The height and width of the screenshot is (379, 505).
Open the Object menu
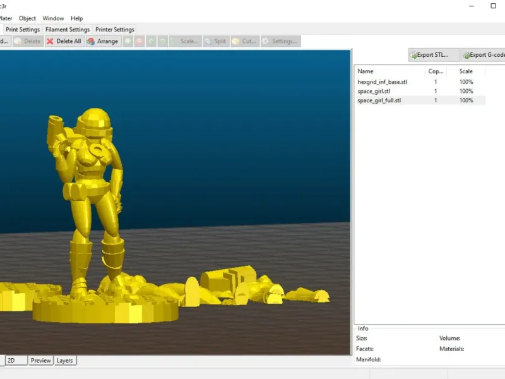point(27,18)
